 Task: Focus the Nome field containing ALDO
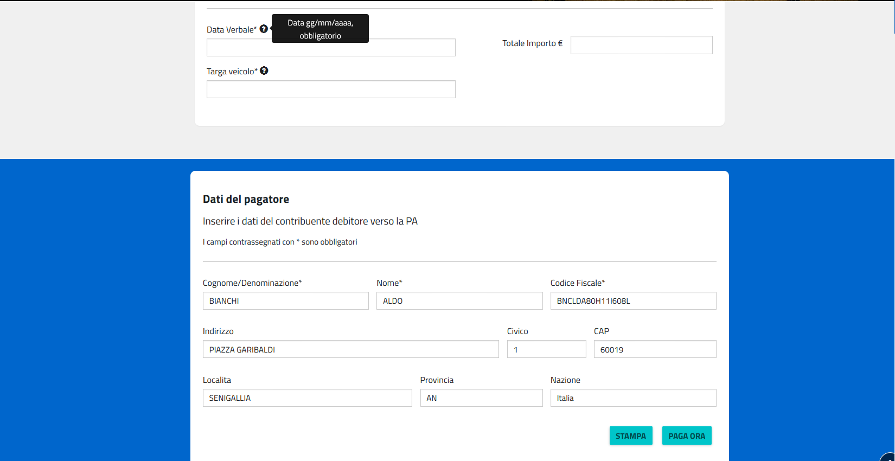pyautogui.click(x=459, y=301)
